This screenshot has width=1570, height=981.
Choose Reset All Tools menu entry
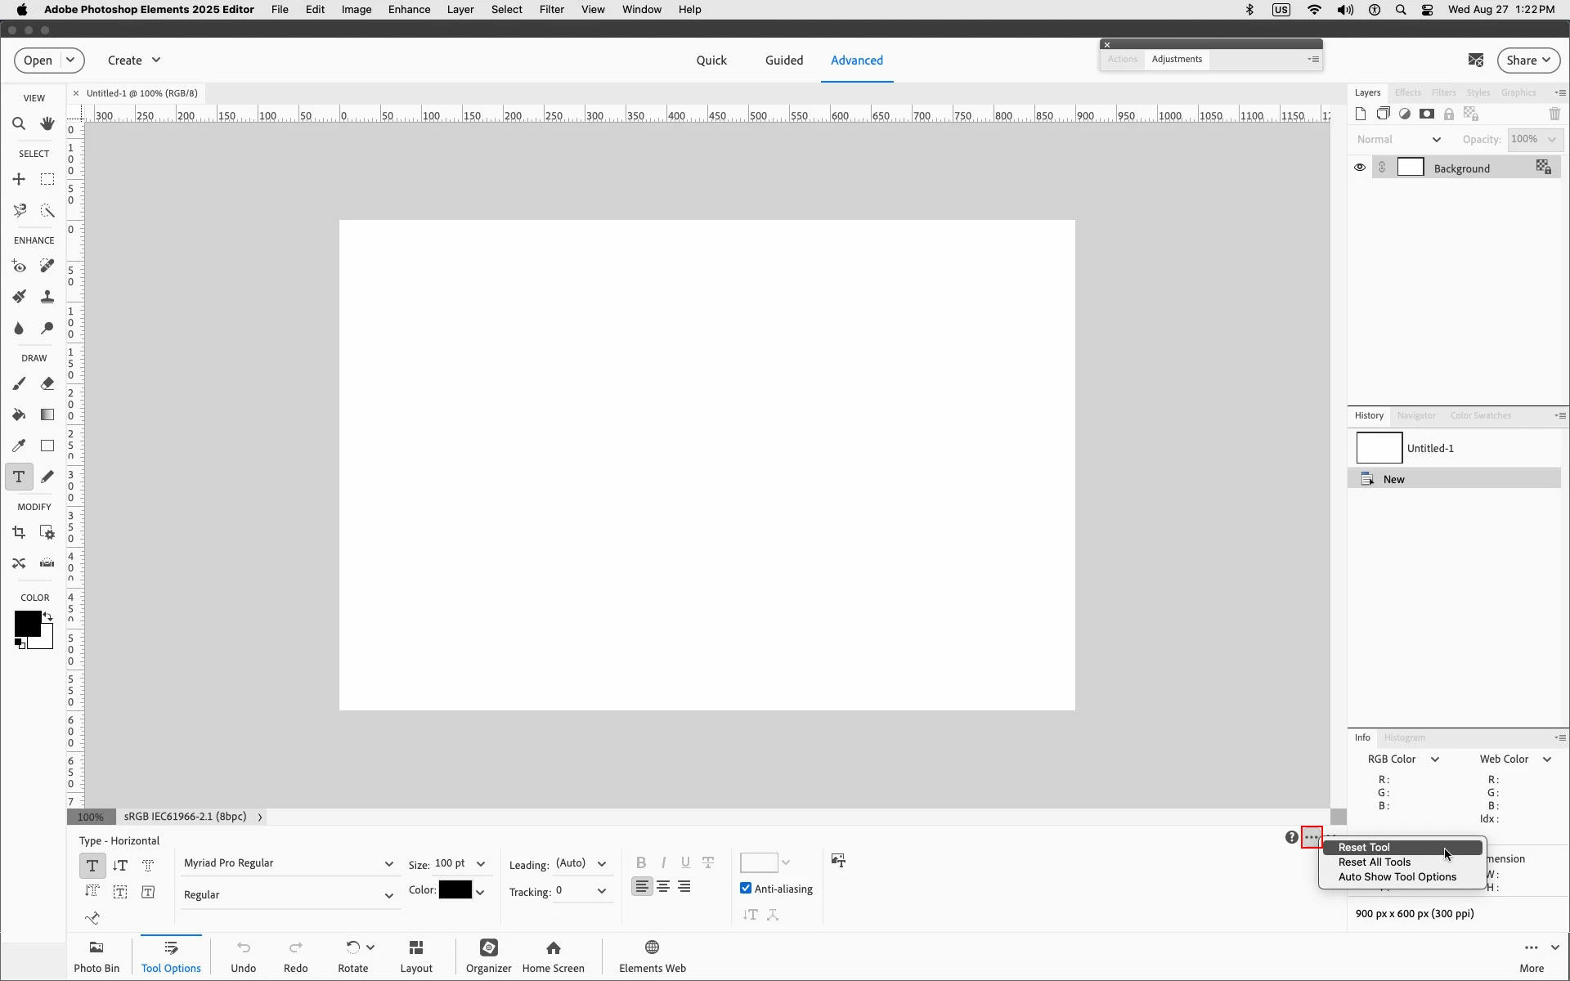(x=1374, y=862)
